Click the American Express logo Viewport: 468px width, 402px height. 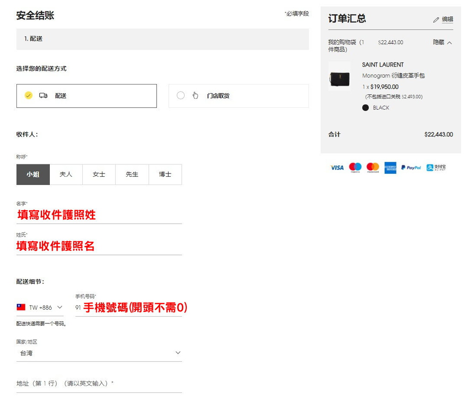[390, 168]
